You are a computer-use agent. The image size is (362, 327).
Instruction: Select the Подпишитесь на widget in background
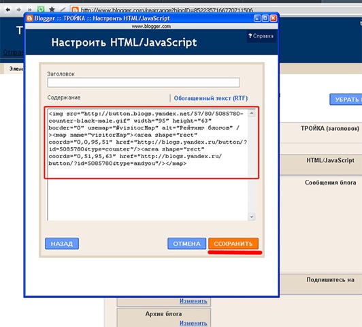tap(321, 284)
